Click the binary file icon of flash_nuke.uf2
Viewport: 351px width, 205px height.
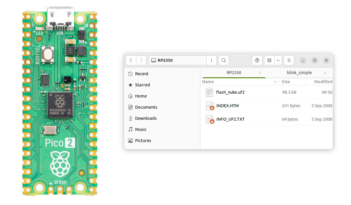tap(209, 92)
